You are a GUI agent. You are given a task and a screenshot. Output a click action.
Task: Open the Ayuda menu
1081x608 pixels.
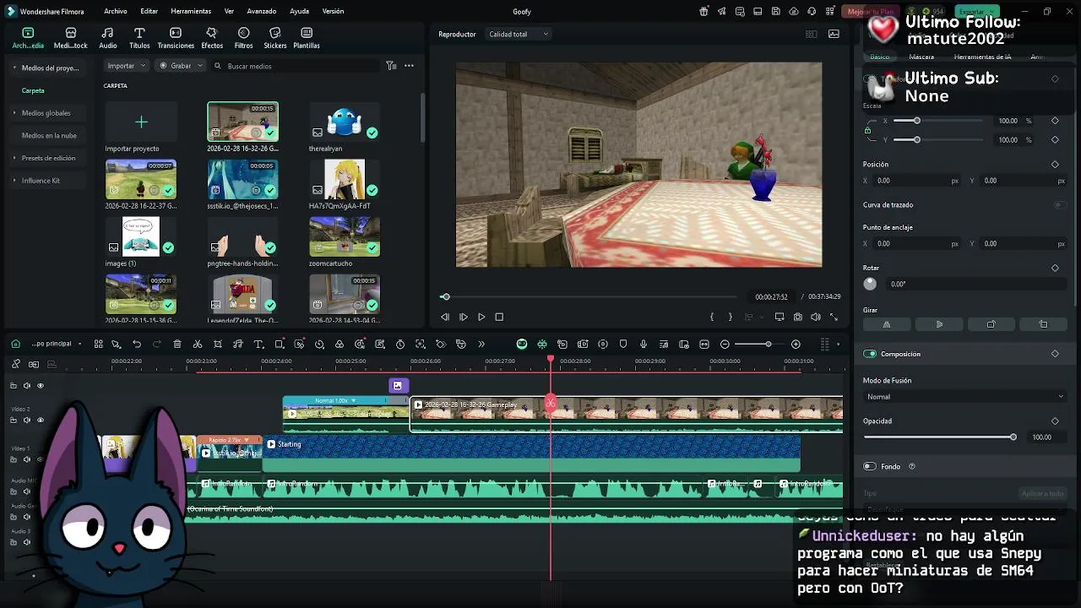pyautogui.click(x=299, y=12)
